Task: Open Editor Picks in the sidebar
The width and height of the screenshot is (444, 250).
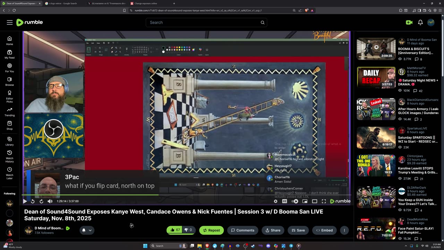Action: [x=10, y=97]
